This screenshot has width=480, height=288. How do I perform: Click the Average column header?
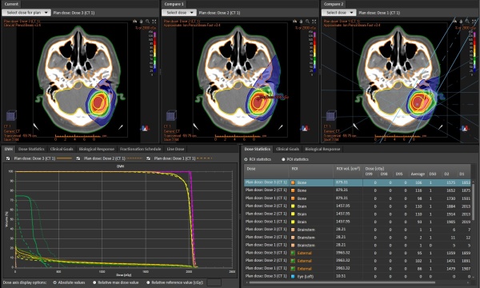coord(418,174)
